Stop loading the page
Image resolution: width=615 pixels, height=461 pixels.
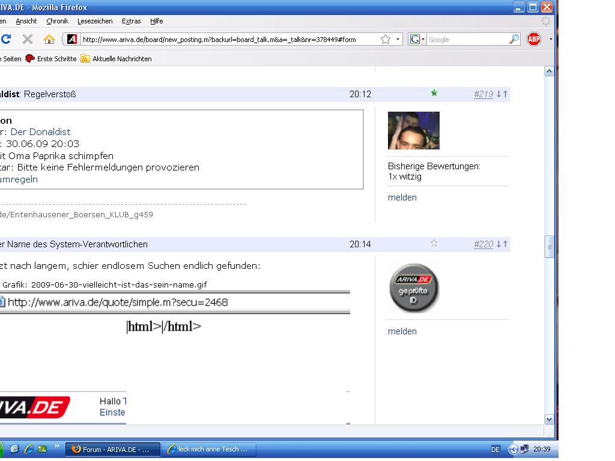point(28,39)
